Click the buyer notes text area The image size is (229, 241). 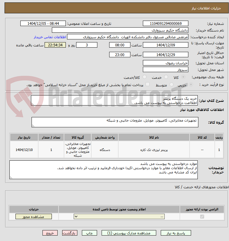(x=103, y=170)
